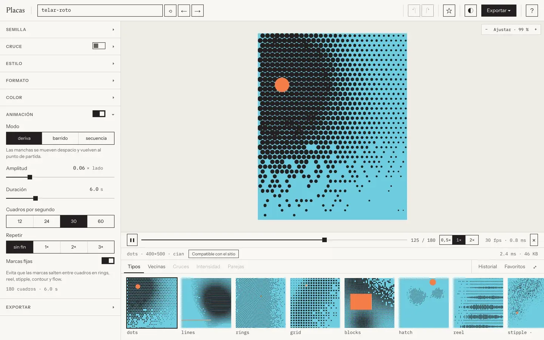Open the Favoritos tab
Screen dimensions: 544x340
[x=515, y=267]
